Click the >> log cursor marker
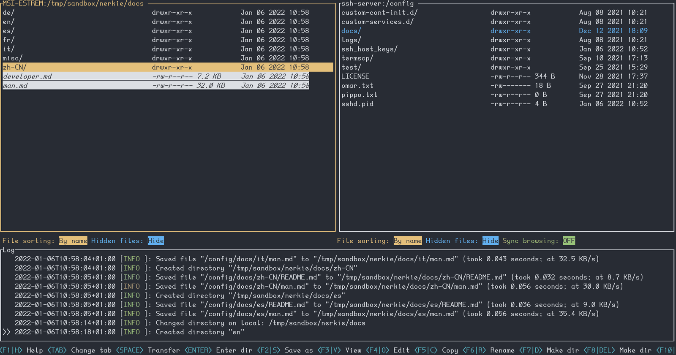The height and width of the screenshot is (355, 676). [x=6, y=332]
